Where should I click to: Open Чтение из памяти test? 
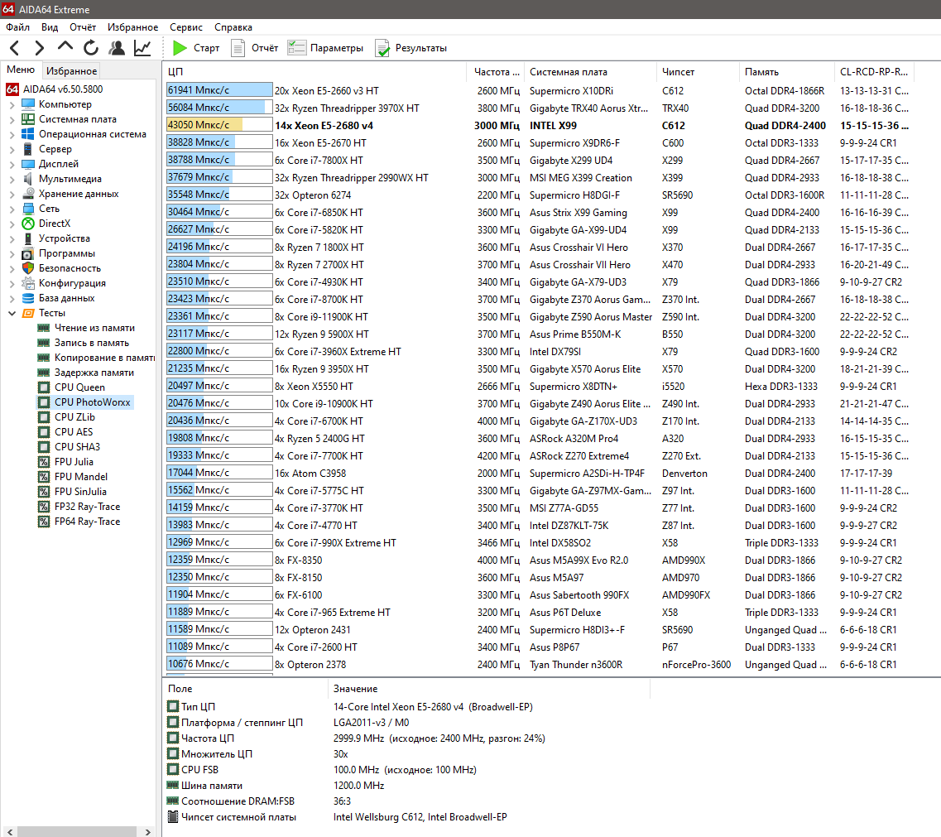(x=95, y=328)
